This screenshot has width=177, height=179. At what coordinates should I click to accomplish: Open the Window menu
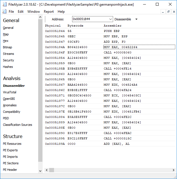coord(34,12)
